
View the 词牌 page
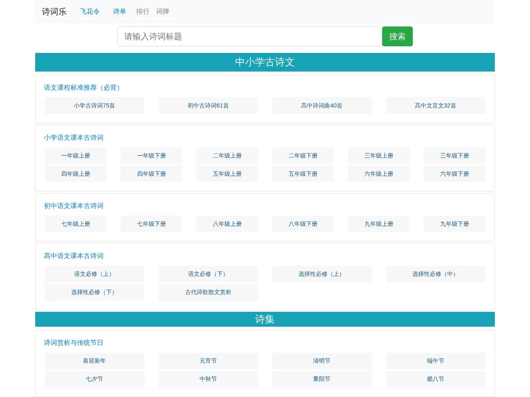tap(162, 12)
